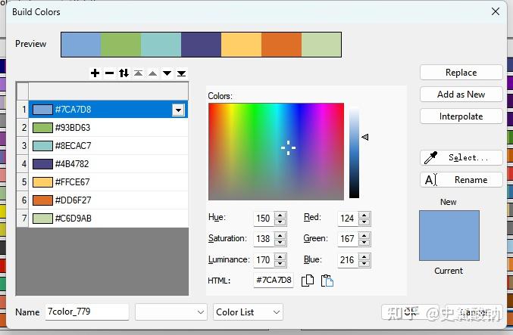Paste an HTML color code

pyautogui.click(x=327, y=281)
